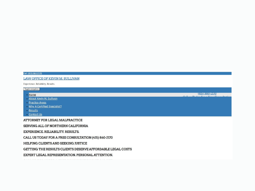Click Getting the Results Clients Deserve heading
This screenshot has height=191, width=255.
pyautogui.click(x=77, y=149)
